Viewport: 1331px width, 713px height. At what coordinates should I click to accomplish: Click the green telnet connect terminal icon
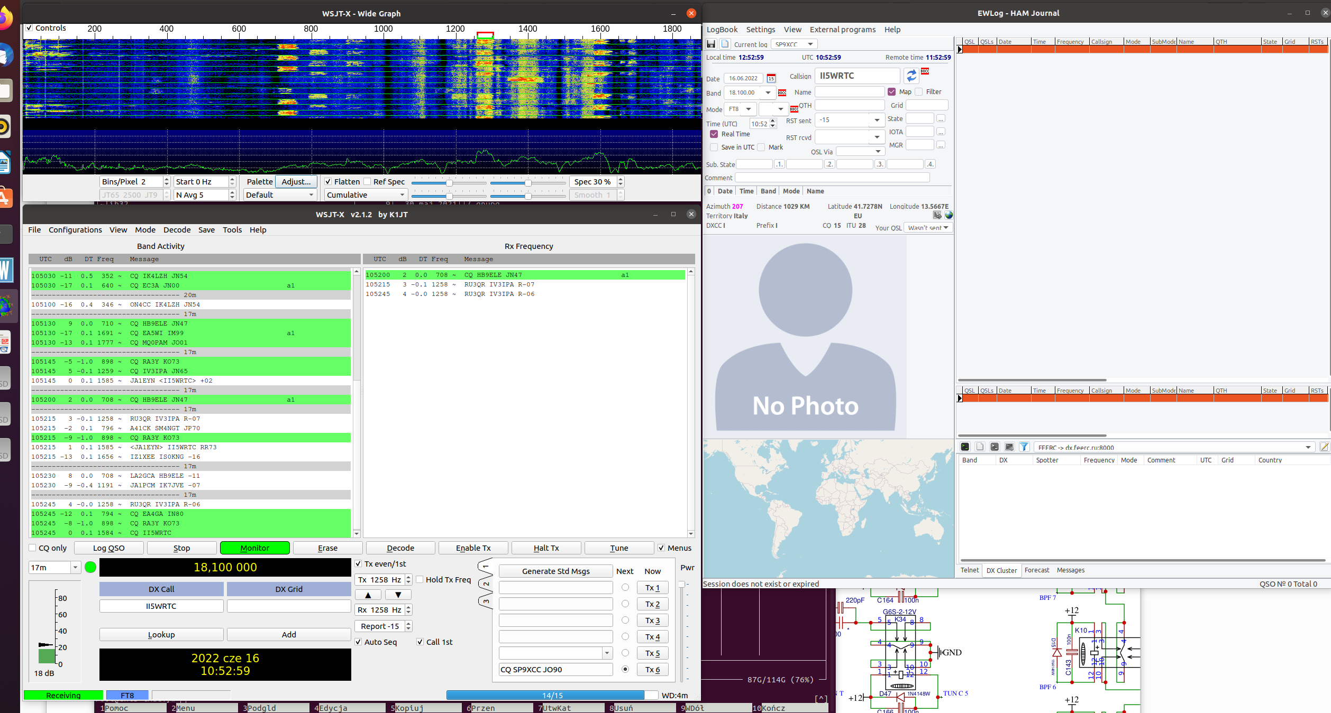pos(965,447)
